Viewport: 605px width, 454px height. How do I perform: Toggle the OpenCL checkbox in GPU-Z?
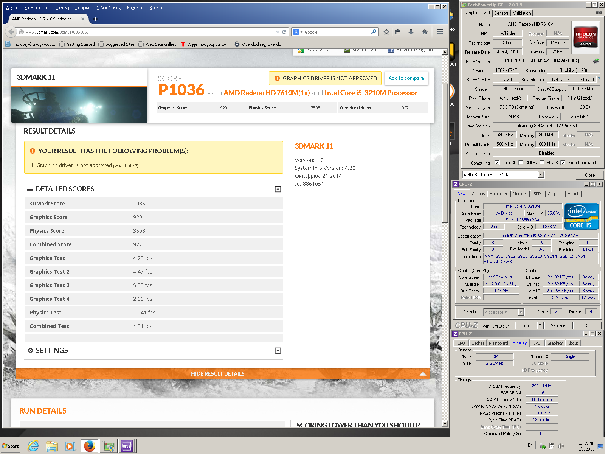coord(497,163)
